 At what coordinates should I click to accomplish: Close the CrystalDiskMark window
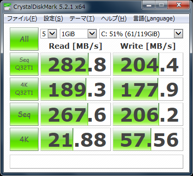coord(179,5)
